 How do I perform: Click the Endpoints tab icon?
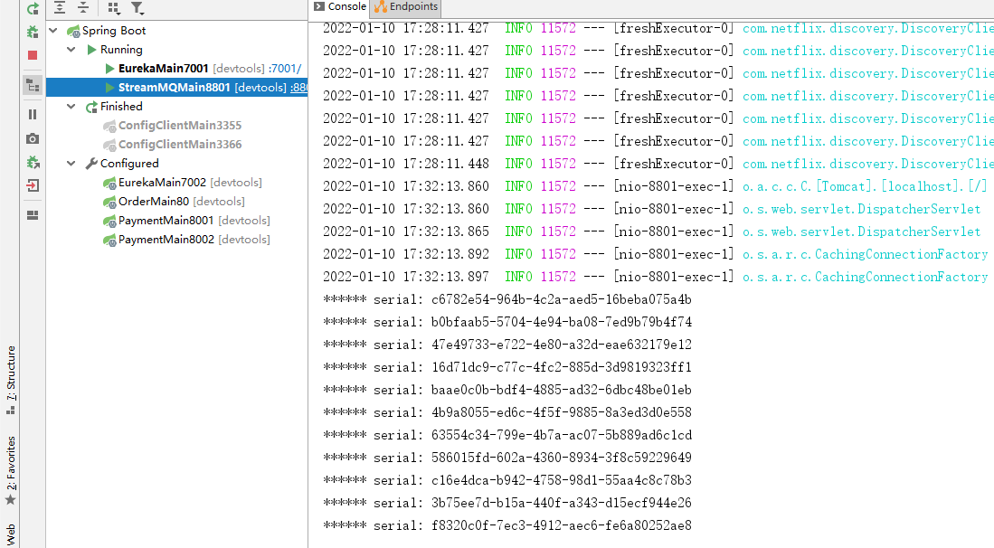tap(381, 6)
